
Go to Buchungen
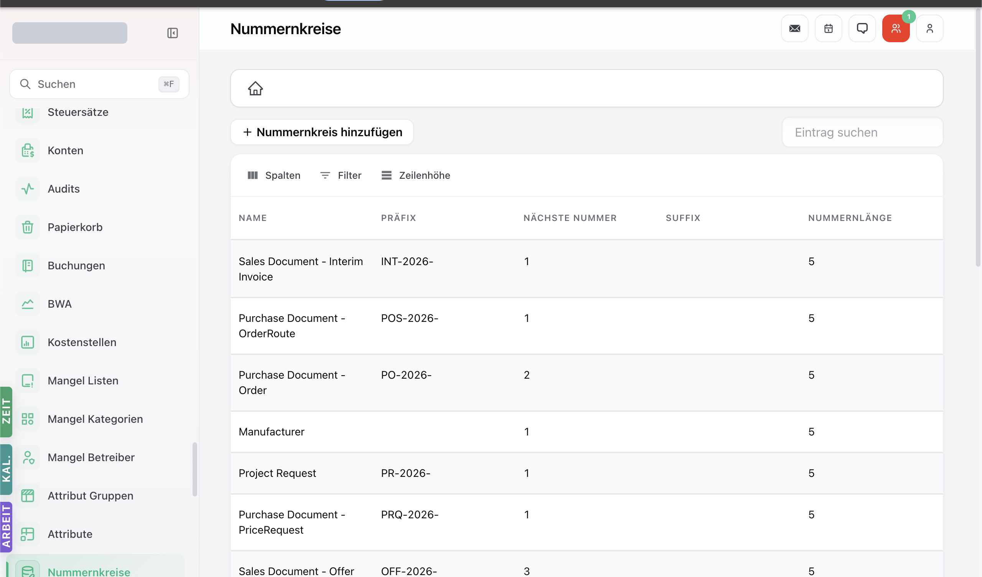coord(76,265)
